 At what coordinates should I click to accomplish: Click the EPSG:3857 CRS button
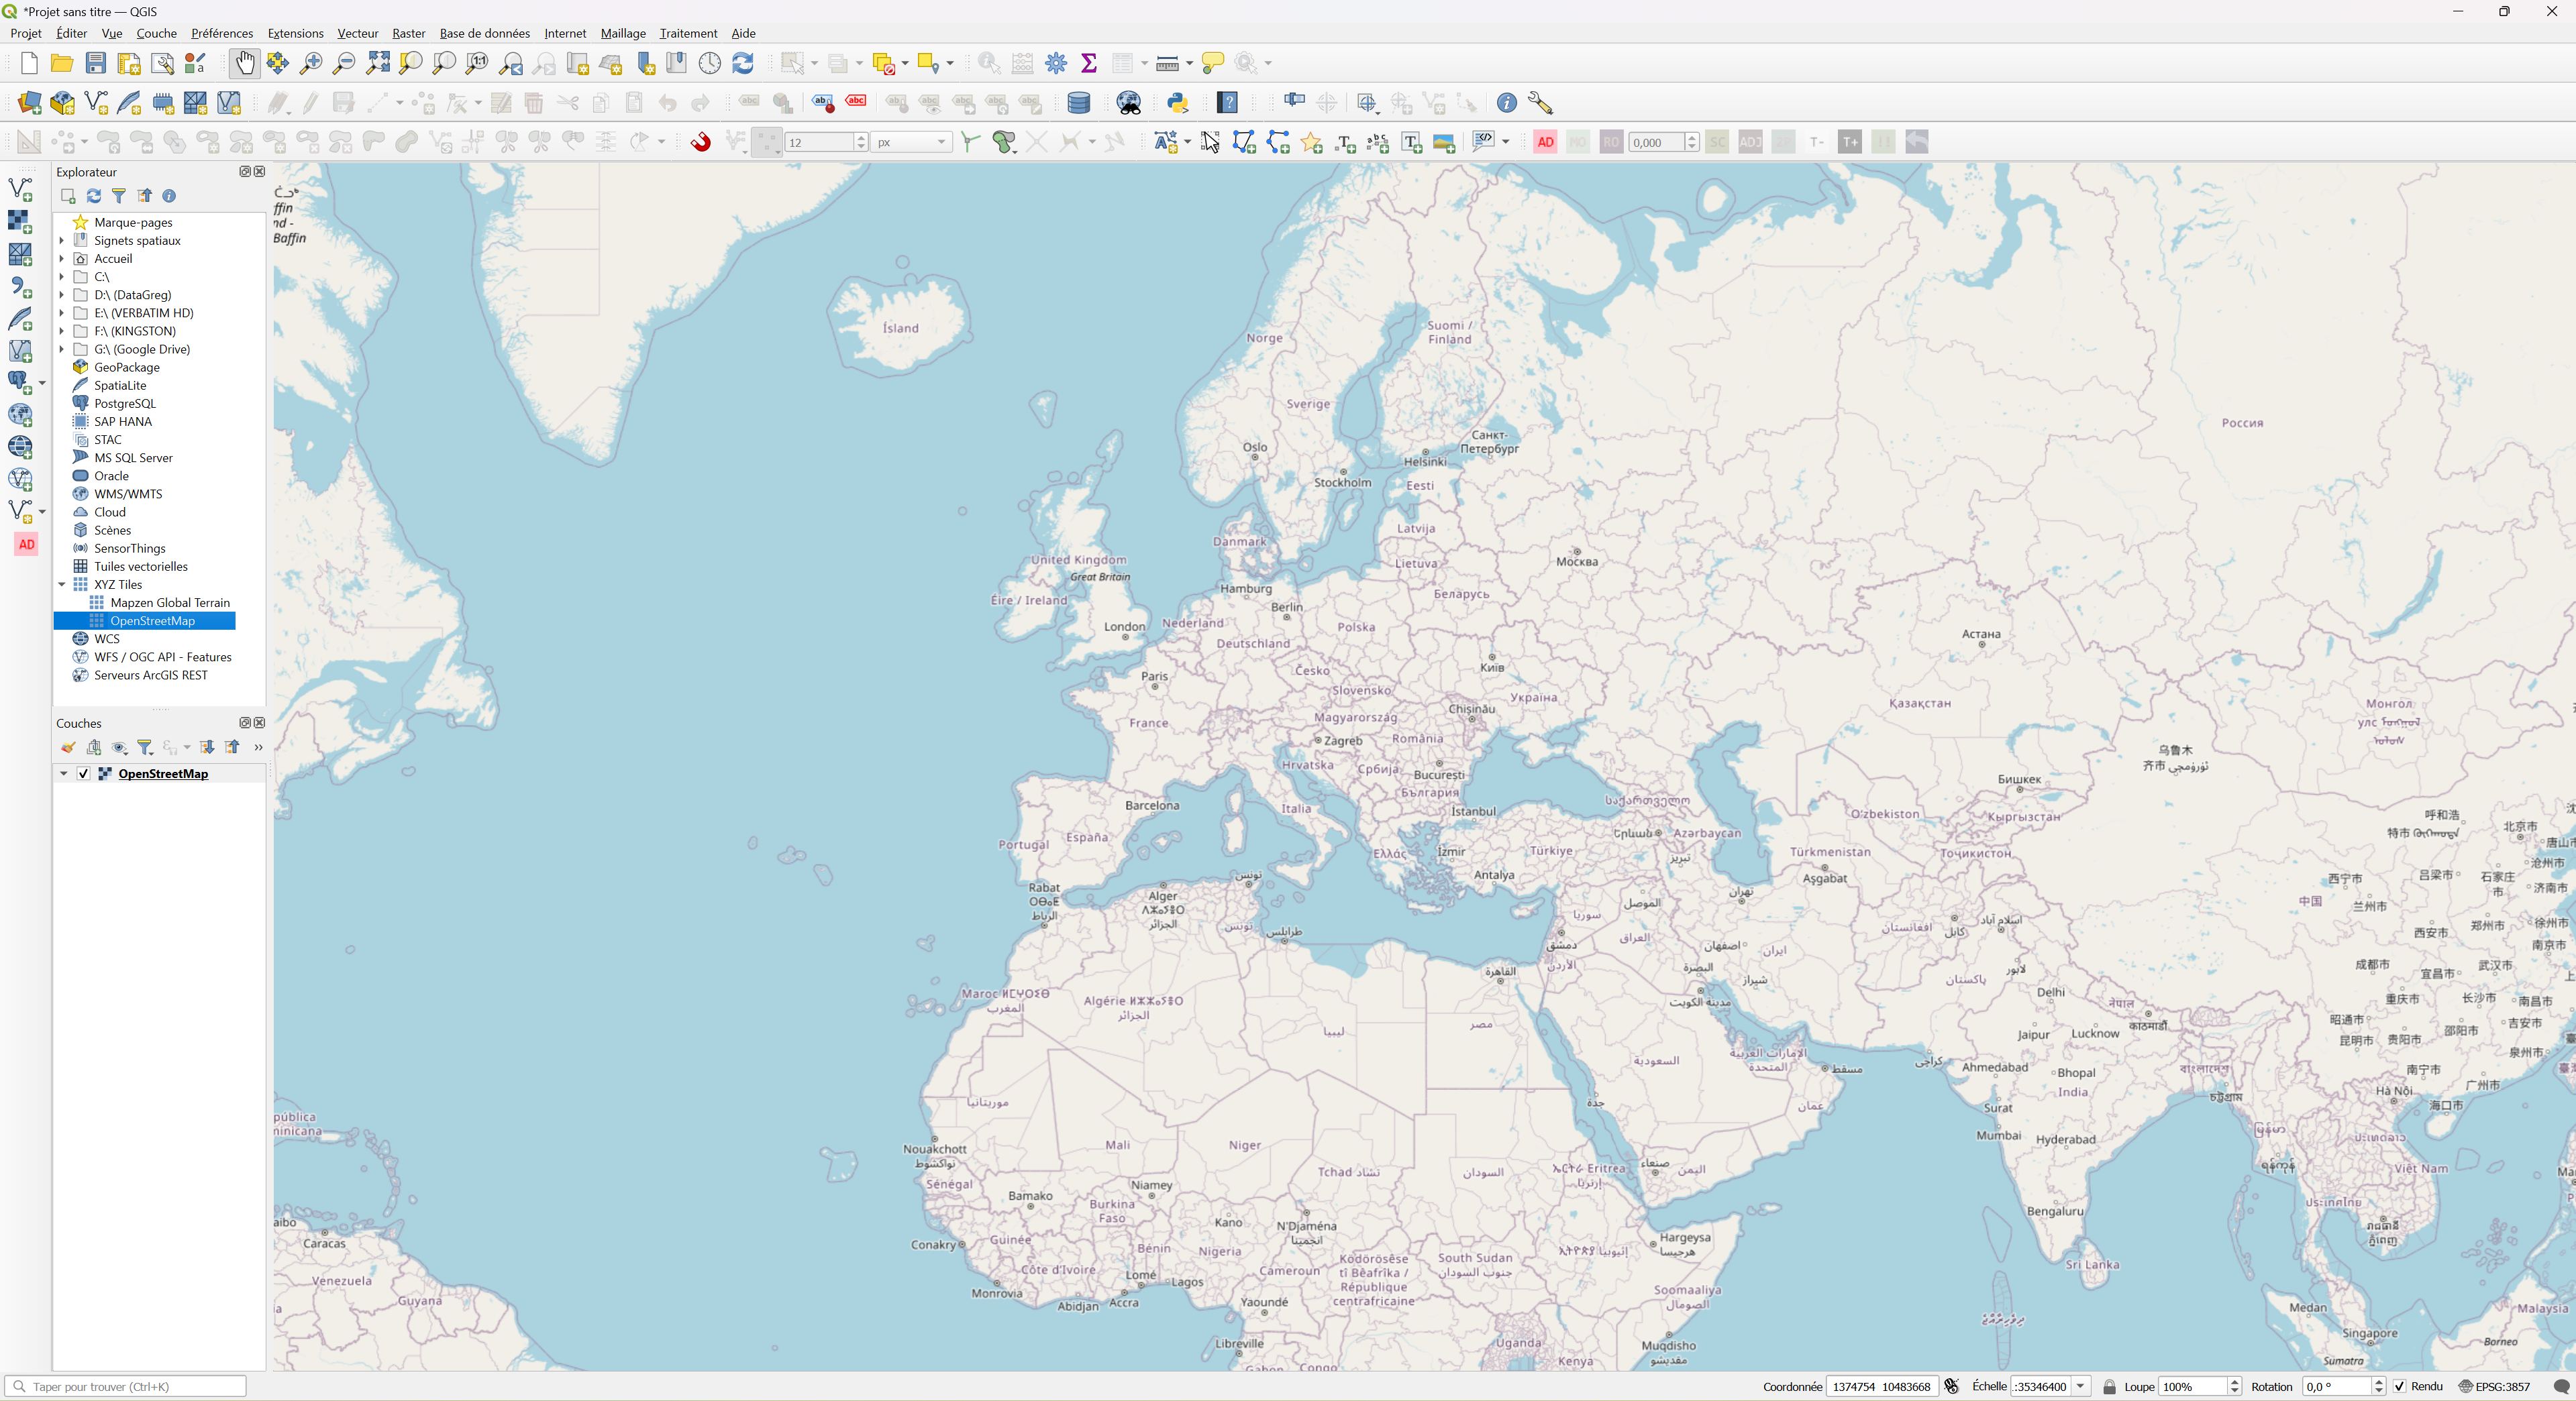tap(2495, 1386)
